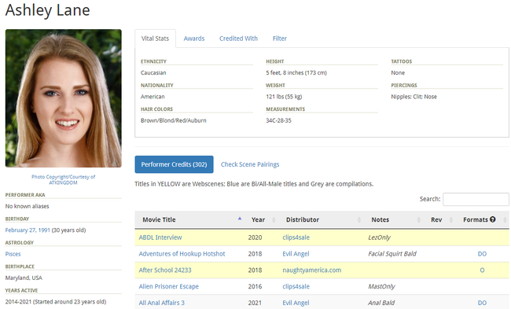
Task: Open Evil Angel distributor for Hookup Hotshot row
Action: (x=296, y=254)
